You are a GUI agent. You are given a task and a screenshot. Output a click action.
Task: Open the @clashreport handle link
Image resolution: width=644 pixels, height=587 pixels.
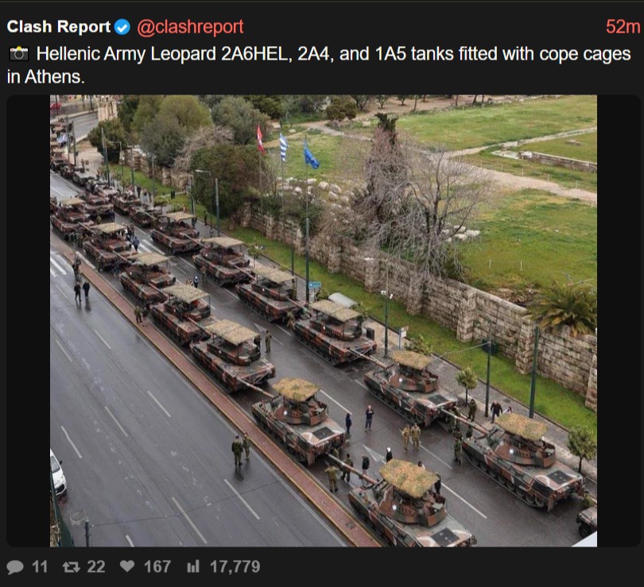(x=190, y=27)
